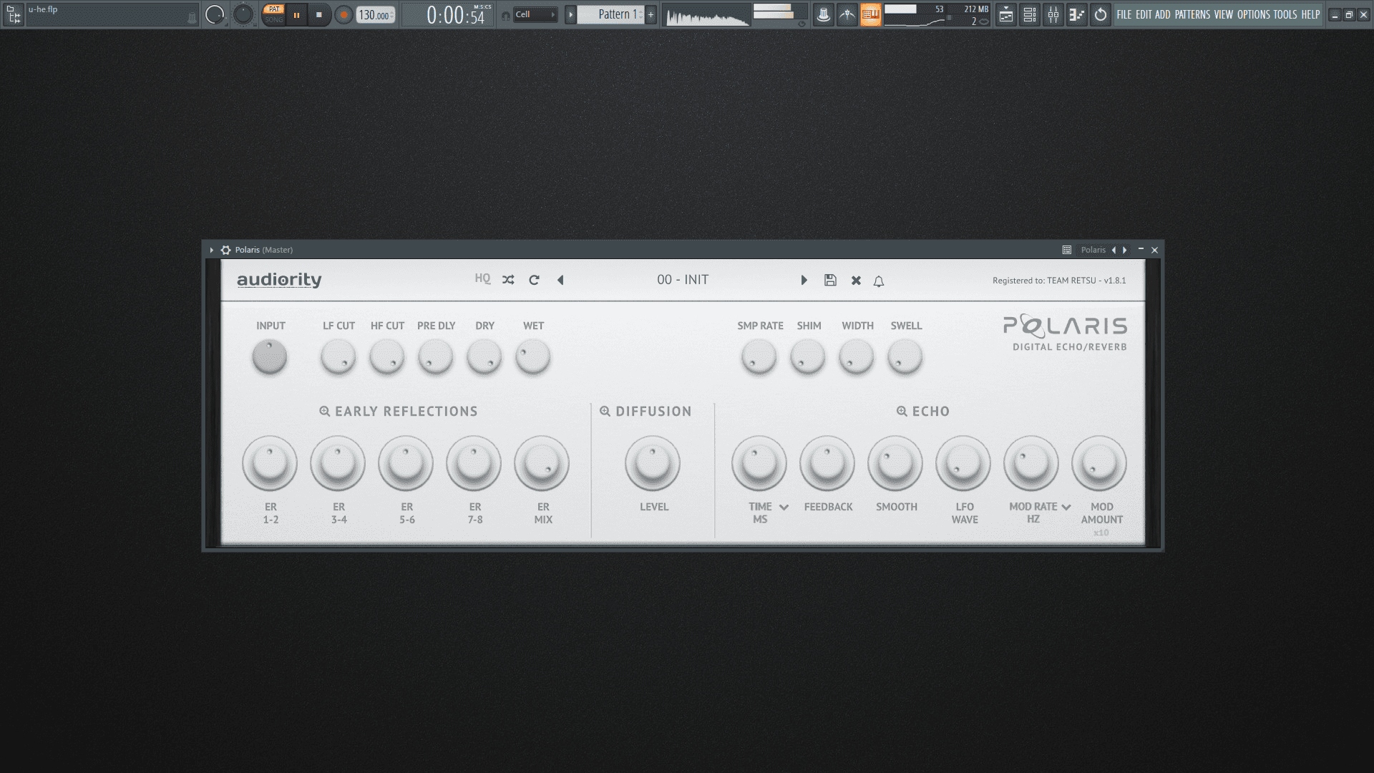
Task: Pause playback with the pause button
Action: click(296, 15)
